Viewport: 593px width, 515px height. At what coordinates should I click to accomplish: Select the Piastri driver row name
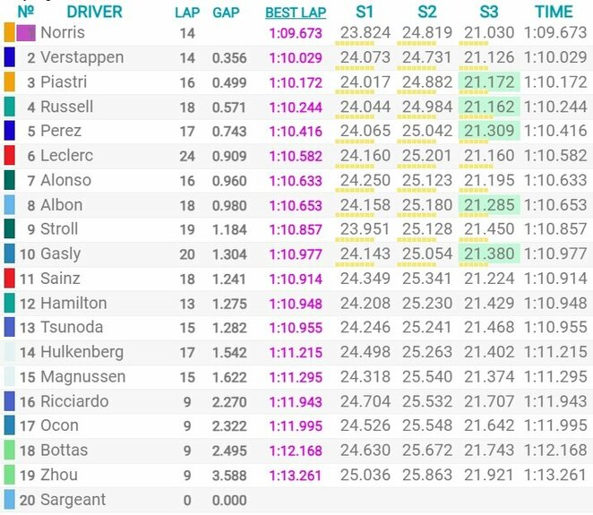tap(64, 82)
